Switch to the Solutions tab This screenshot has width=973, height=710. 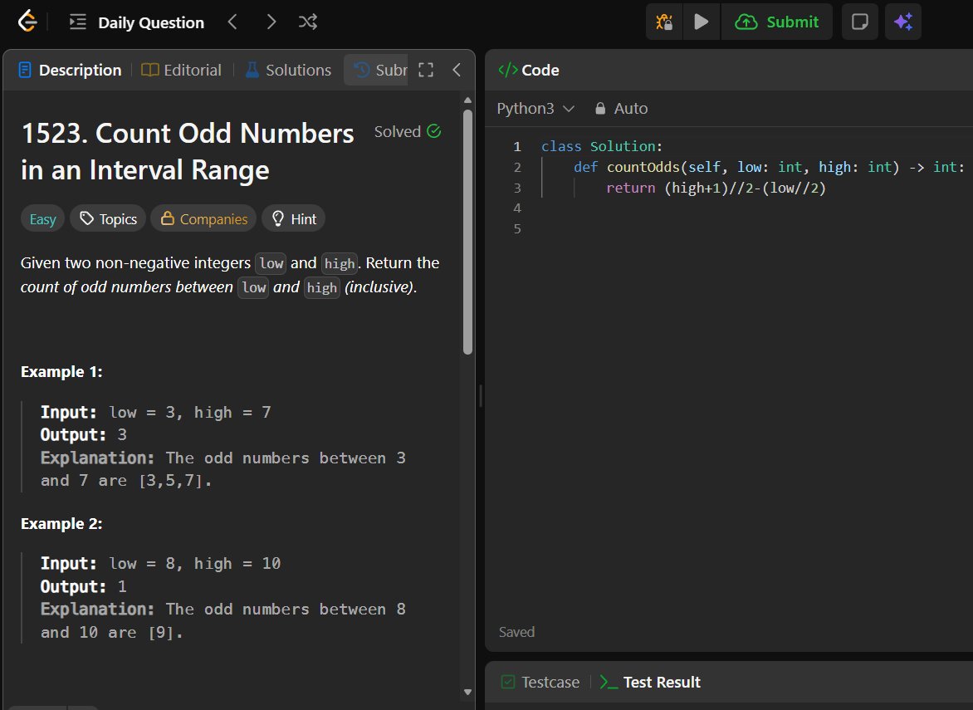point(289,70)
